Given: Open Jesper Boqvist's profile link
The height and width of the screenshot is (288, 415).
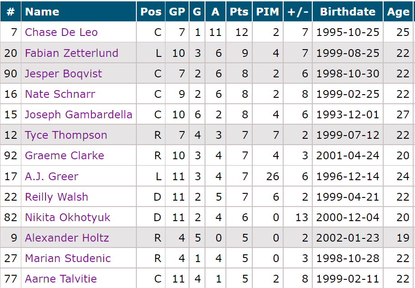Looking at the screenshot, I should coord(63,74).
